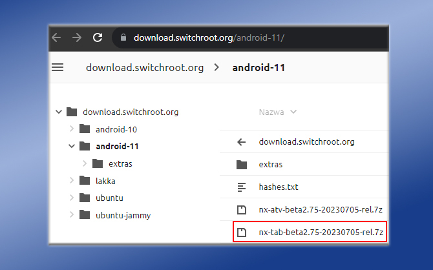Click the browser forward arrow
Image resolution: width=433 pixels, height=270 pixels.
[x=77, y=37]
